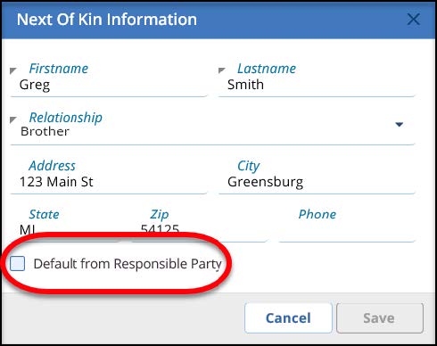Click the Relationship field label

tap(66, 118)
